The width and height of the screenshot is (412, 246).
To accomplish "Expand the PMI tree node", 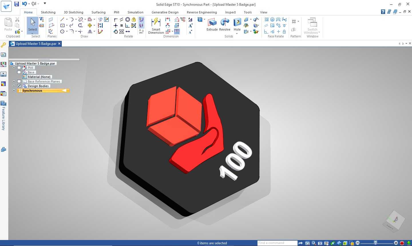I will point(14,68).
